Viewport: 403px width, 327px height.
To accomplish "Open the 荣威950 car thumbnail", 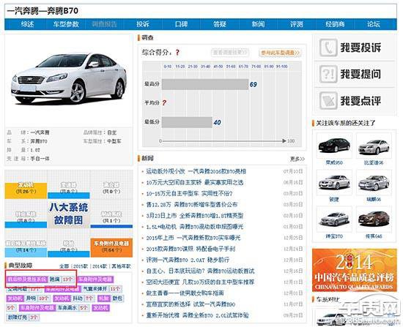I will coord(334,146).
